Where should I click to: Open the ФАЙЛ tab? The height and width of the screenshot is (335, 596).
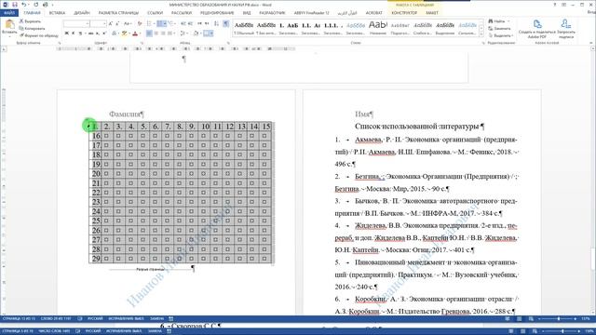pos(9,12)
